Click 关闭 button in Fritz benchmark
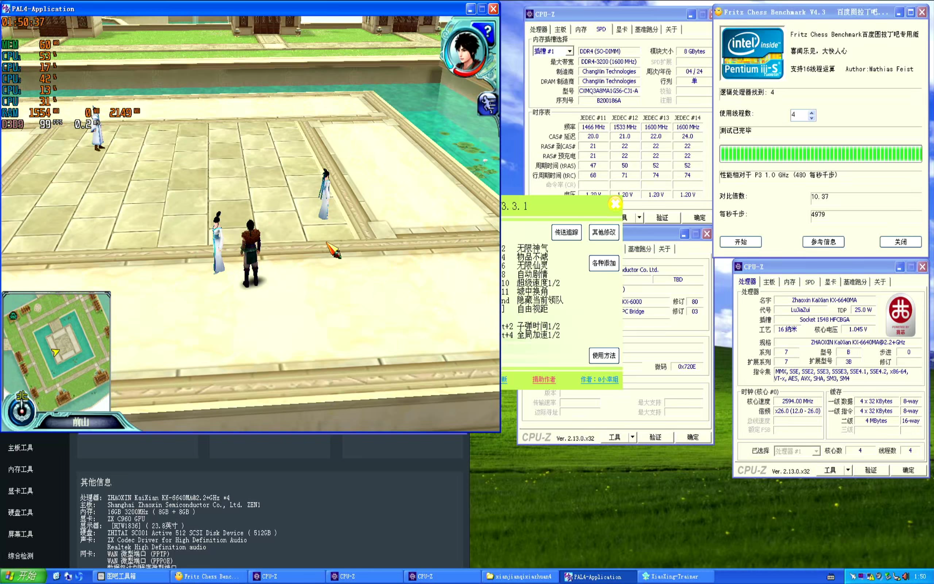Viewport: 934px width, 584px height. (x=901, y=242)
